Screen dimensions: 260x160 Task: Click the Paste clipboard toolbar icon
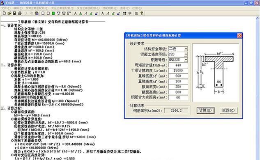point(37,13)
